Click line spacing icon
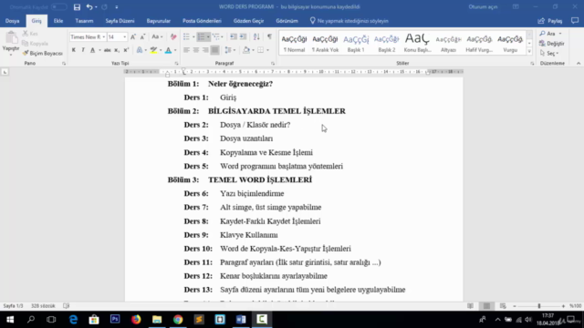Screen dimensions: 584x328 228,50
